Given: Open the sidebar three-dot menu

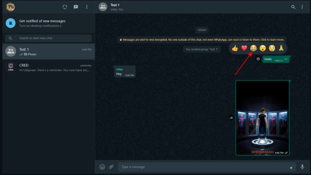Looking at the screenshot, I should click(x=86, y=7).
